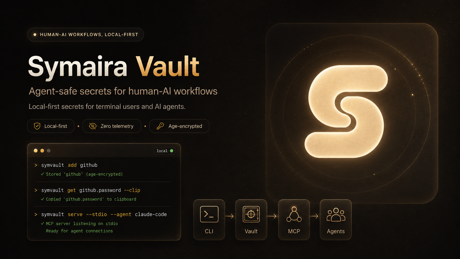Click the 'symvault add github' command

click(x=69, y=165)
